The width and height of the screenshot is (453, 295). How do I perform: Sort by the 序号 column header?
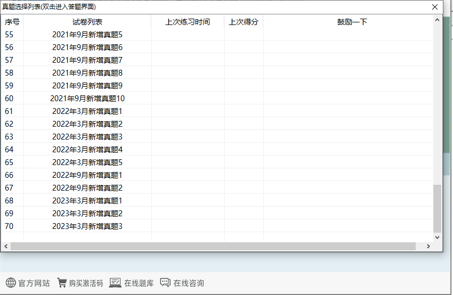tap(12, 22)
